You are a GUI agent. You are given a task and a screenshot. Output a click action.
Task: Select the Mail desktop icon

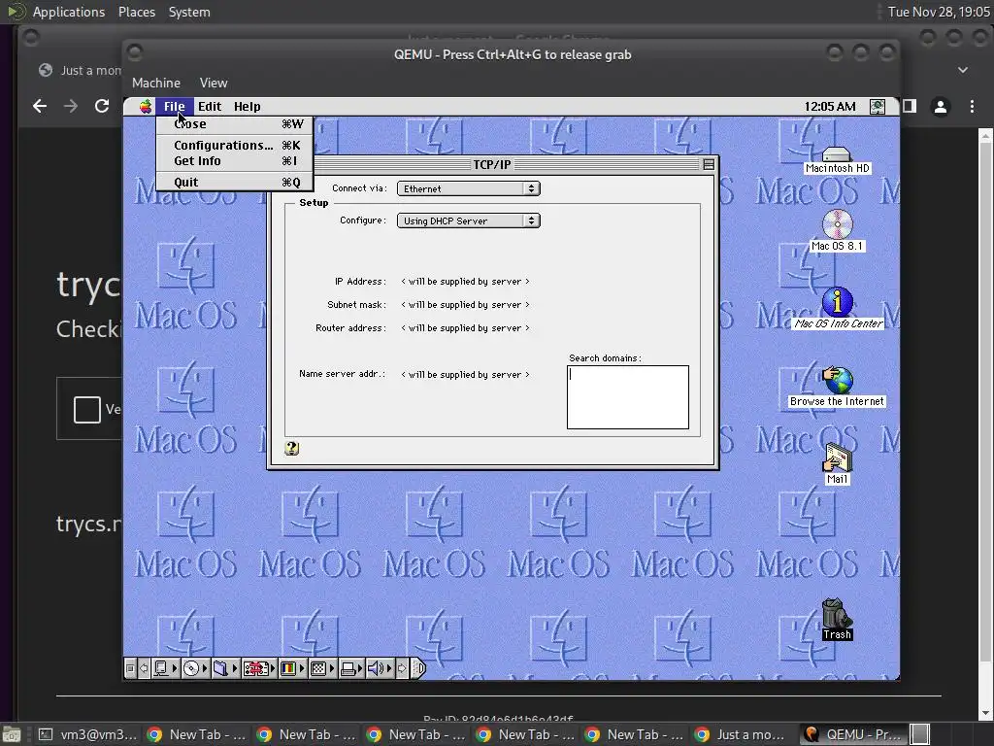pyautogui.click(x=837, y=464)
